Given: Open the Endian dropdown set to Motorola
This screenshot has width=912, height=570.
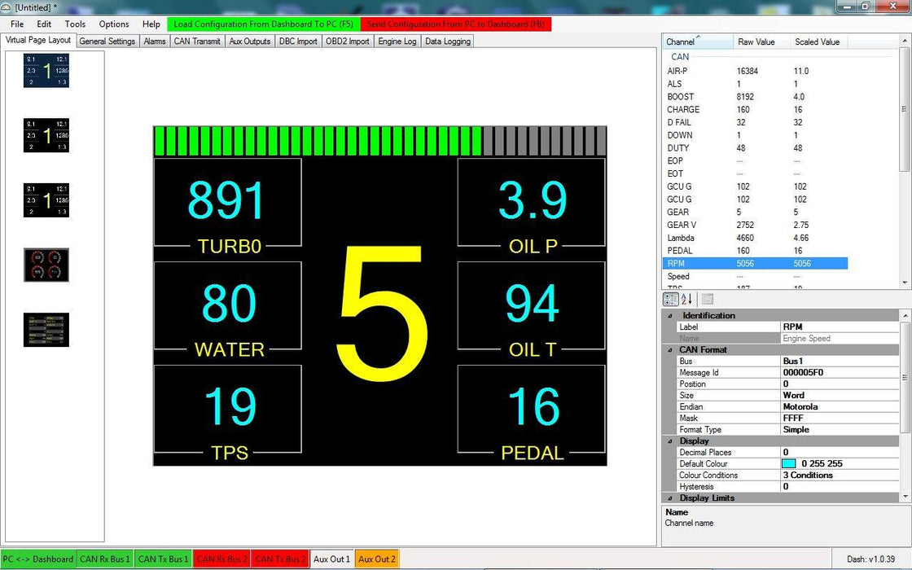Looking at the screenshot, I should [839, 406].
